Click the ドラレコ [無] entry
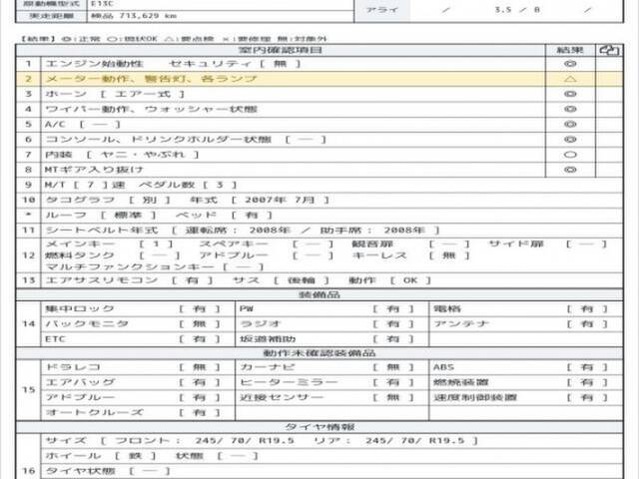 point(133,367)
